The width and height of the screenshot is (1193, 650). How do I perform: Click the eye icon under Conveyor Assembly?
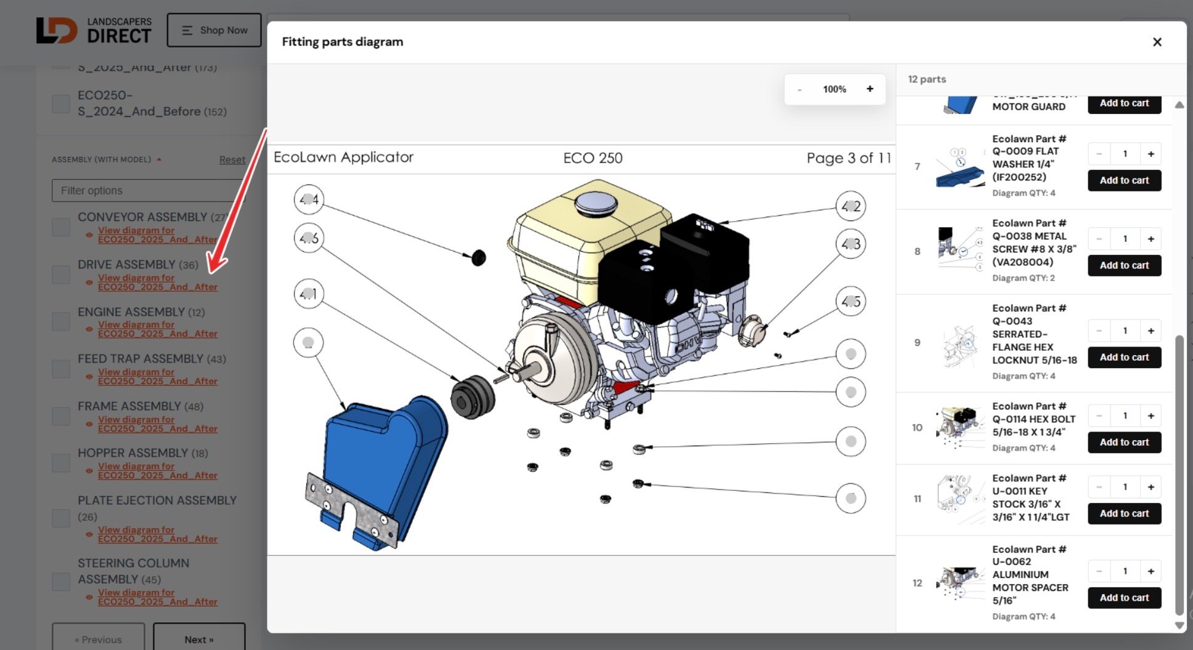point(89,235)
